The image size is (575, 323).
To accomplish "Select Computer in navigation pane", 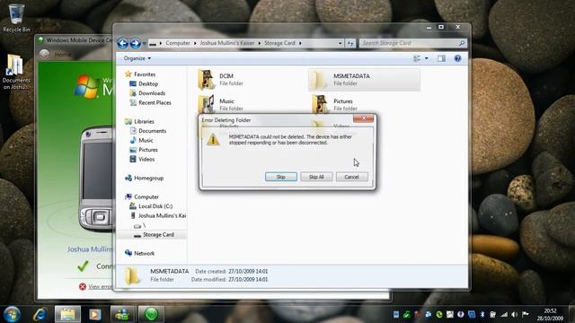I will click(146, 197).
